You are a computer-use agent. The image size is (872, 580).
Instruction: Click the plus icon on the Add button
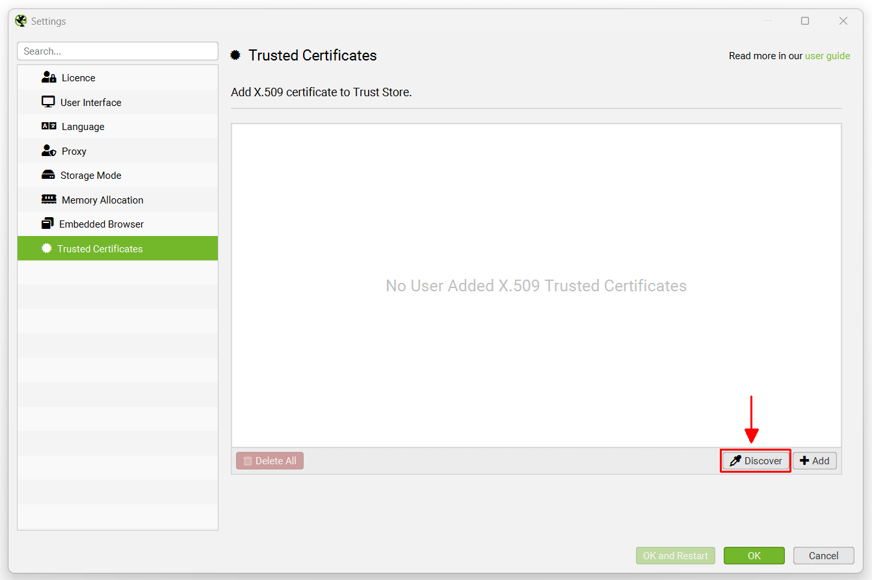click(x=805, y=460)
